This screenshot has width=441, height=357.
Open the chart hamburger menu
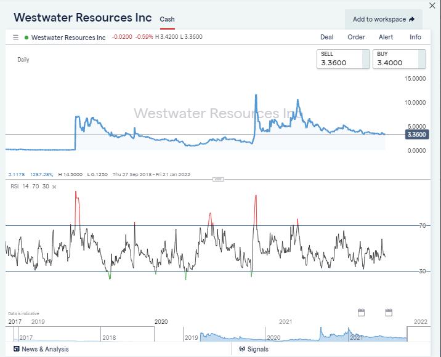(x=16, y=37)
